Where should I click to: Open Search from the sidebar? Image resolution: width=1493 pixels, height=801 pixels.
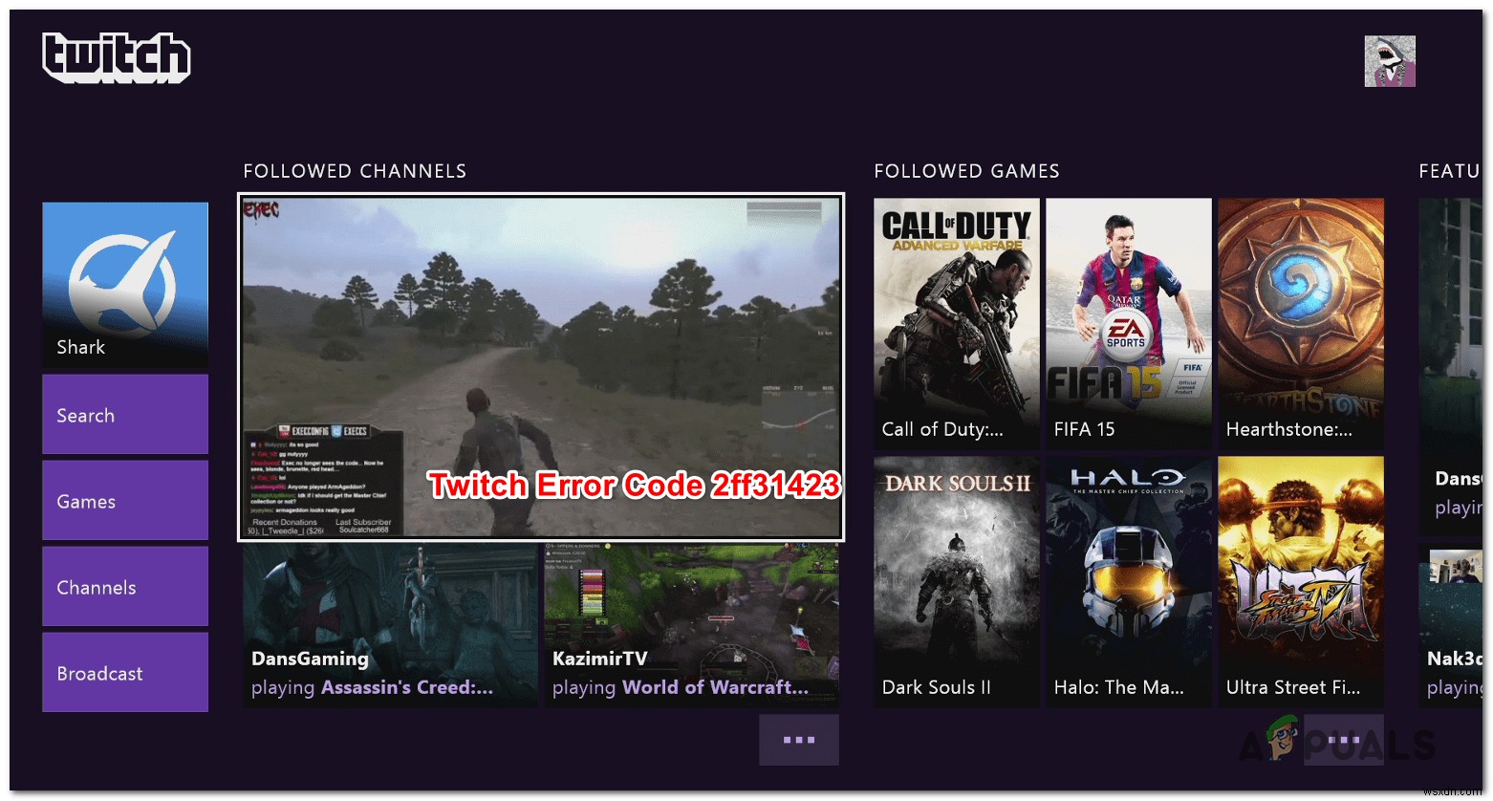pos(124,414)
